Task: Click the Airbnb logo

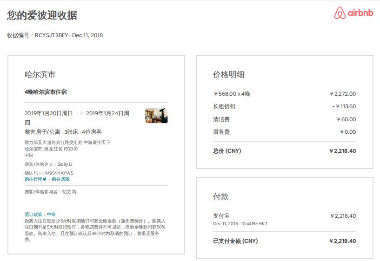Action: pos(353,13)
